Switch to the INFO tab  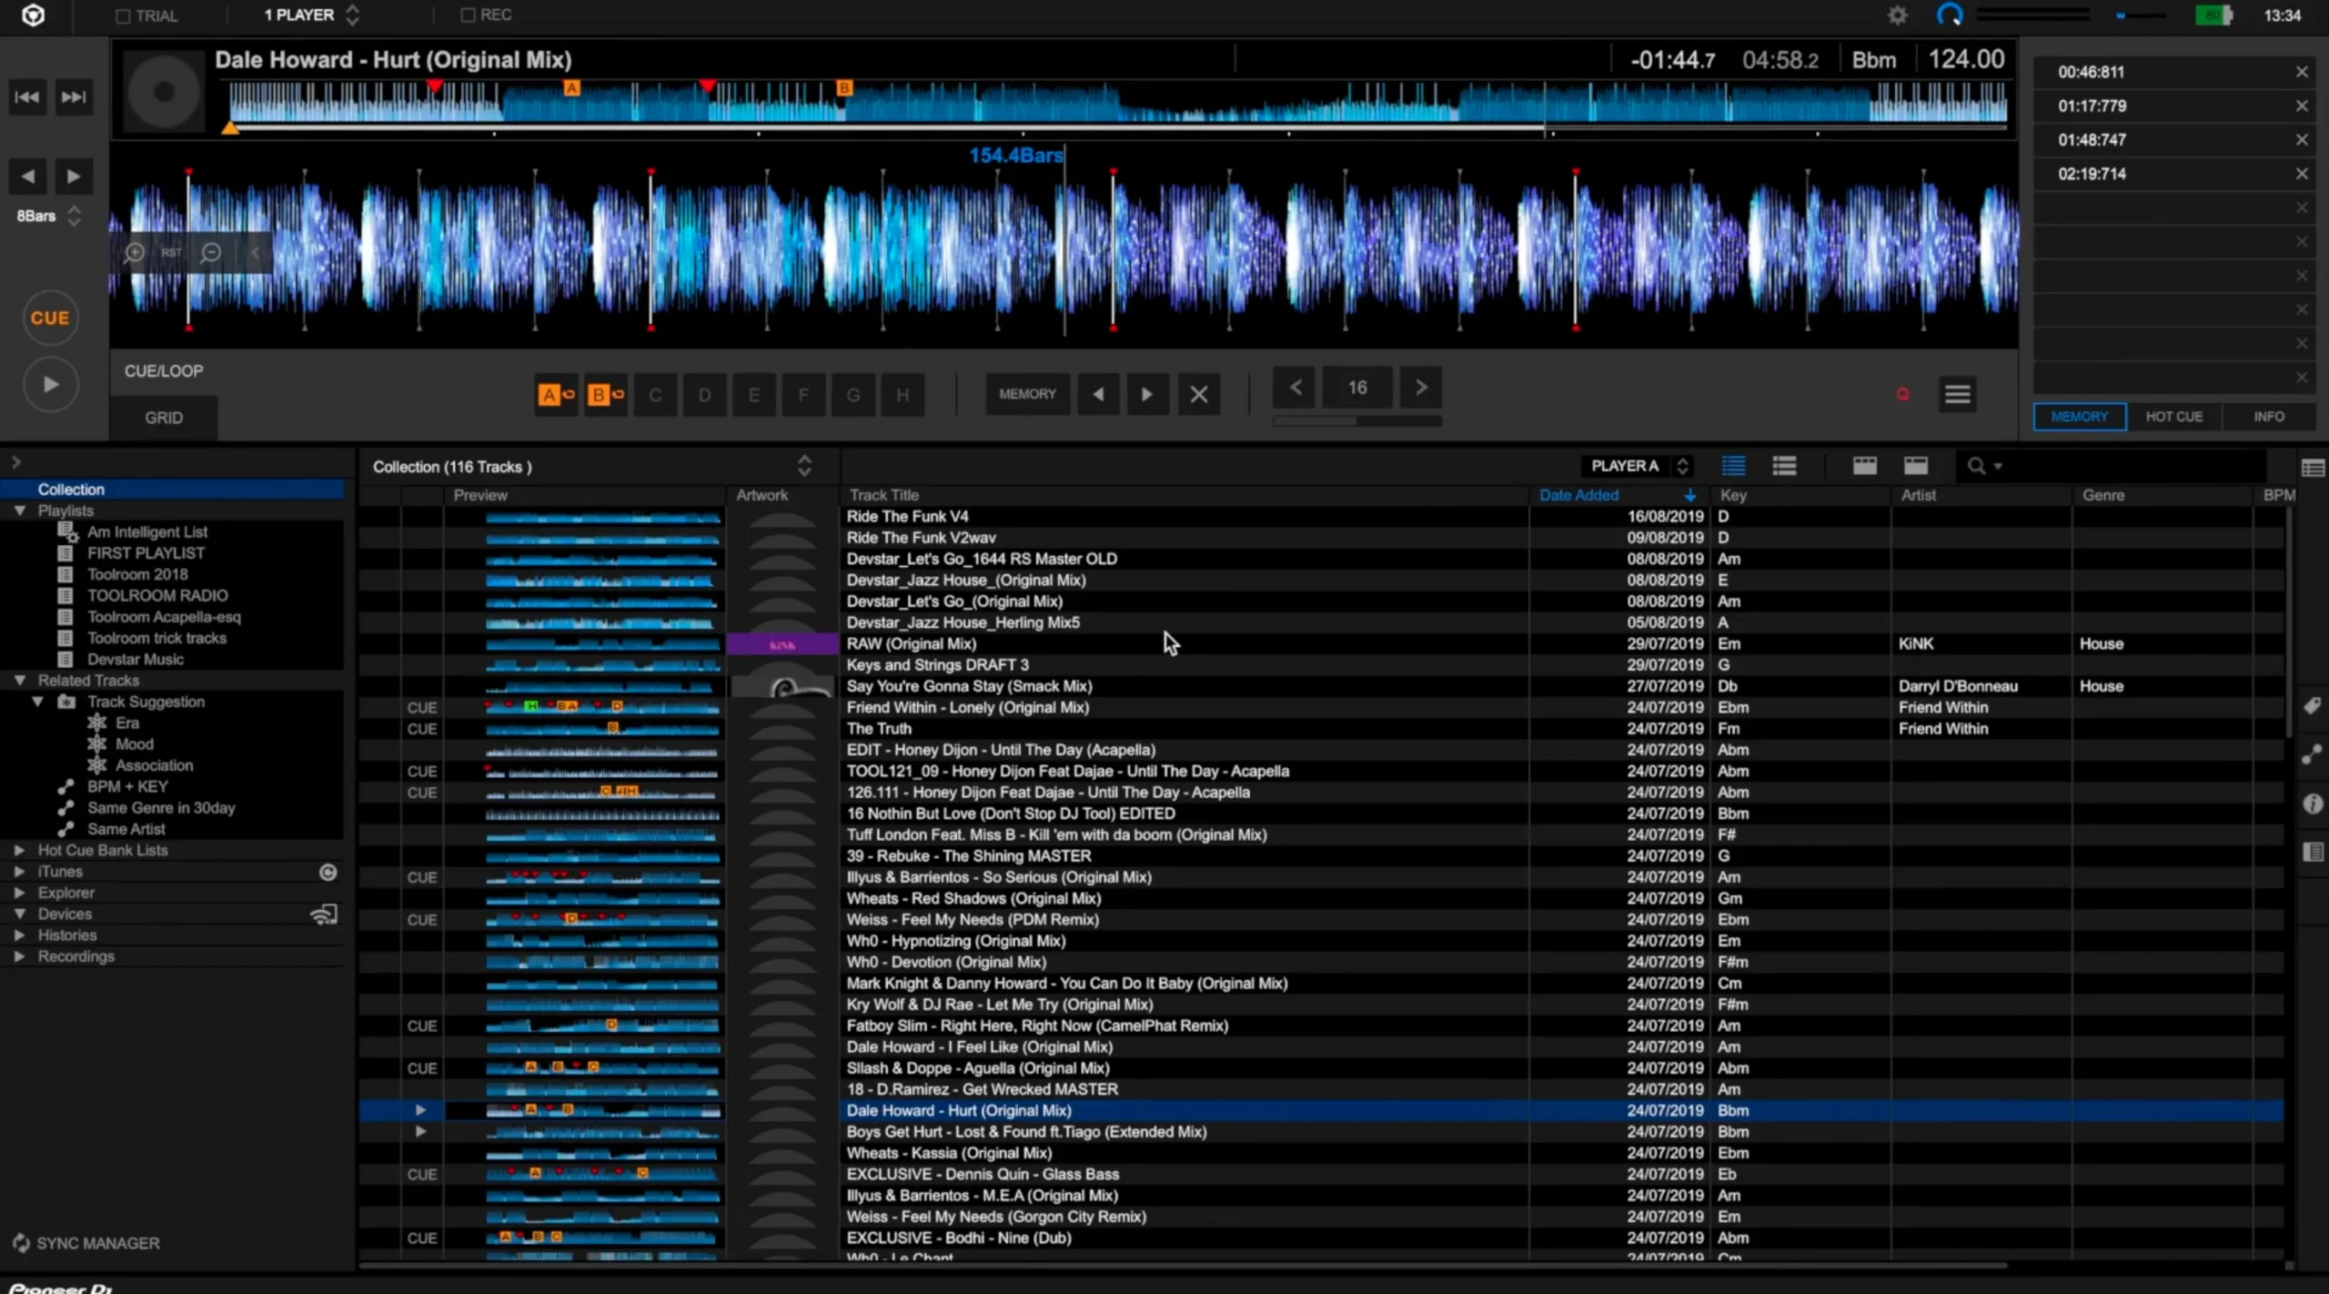tap(2269, 417)
